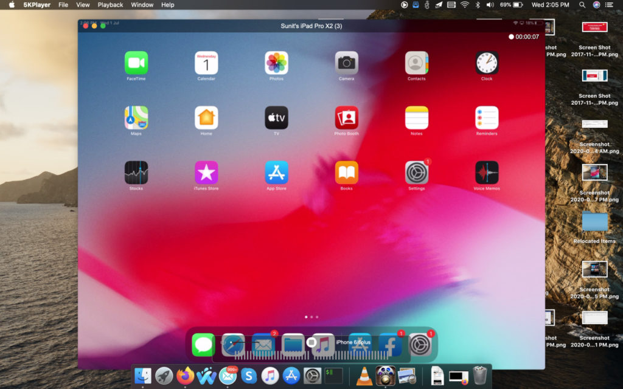623x389 pixels.
Task: Open the Apple TV app on the iPad
Action: [x=277, y=117]
